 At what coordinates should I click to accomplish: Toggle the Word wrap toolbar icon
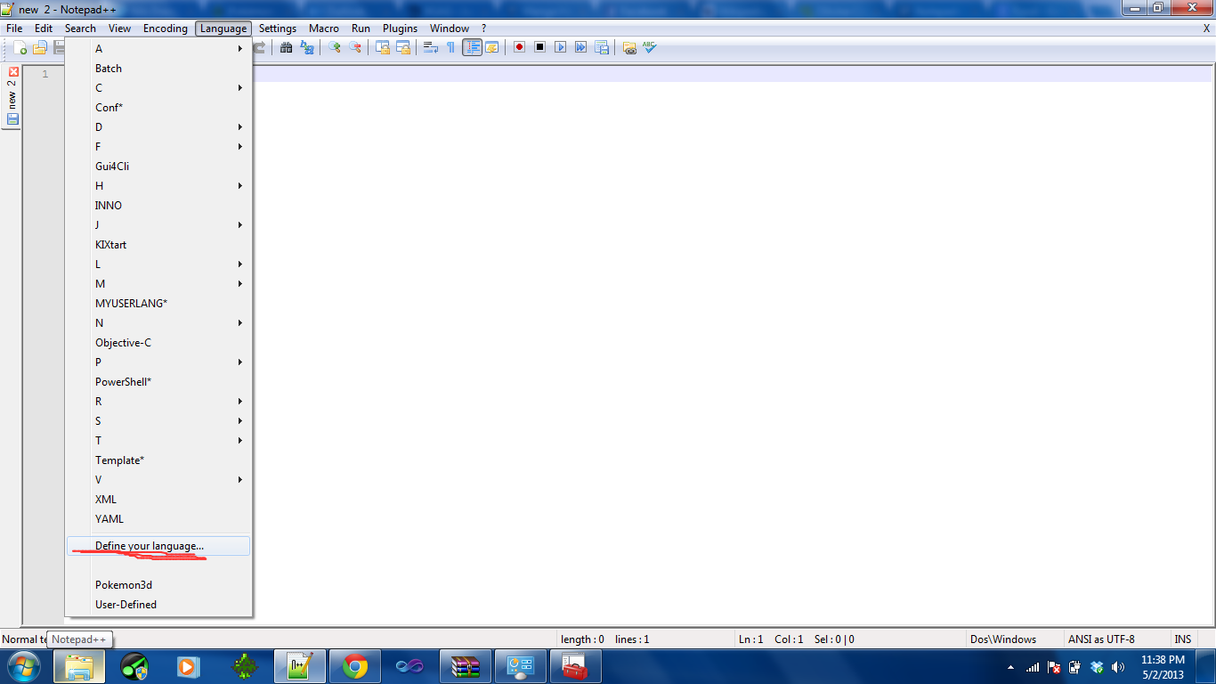pyautogui.click(x=431, y=47)
